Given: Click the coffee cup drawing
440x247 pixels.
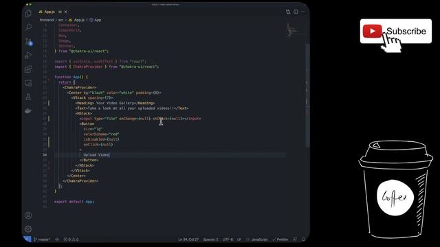Looking at the screenshot, I should 395,189.
